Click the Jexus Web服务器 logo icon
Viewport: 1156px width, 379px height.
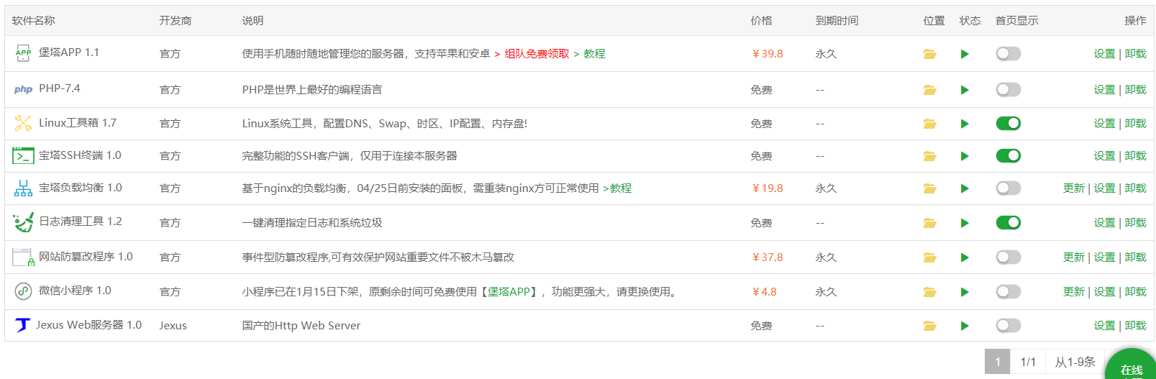22,325
